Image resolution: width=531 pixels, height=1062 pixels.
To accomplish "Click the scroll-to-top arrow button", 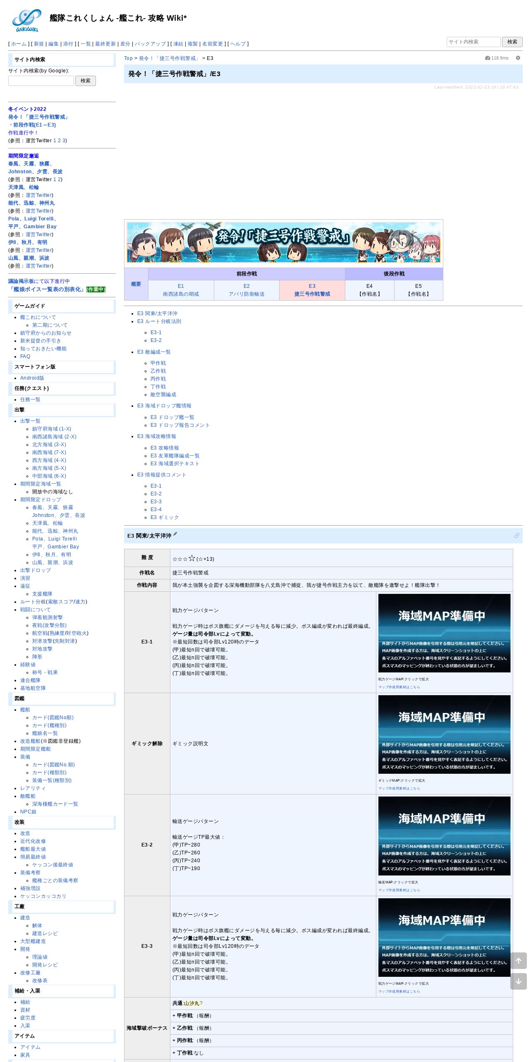I will (518, 961).
